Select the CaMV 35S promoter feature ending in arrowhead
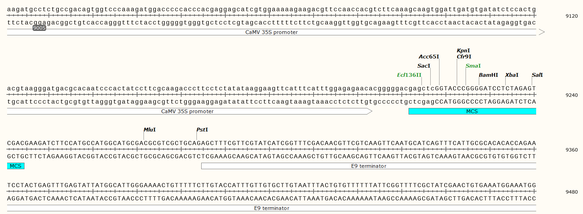The height and width of the screenshot is (214, 583). 187,111
